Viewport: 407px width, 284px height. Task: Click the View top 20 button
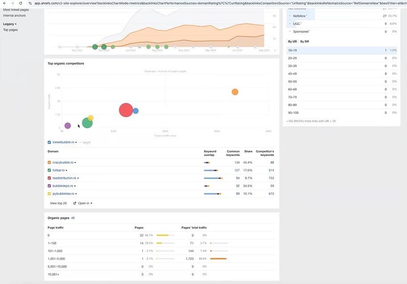click(58, 203)
